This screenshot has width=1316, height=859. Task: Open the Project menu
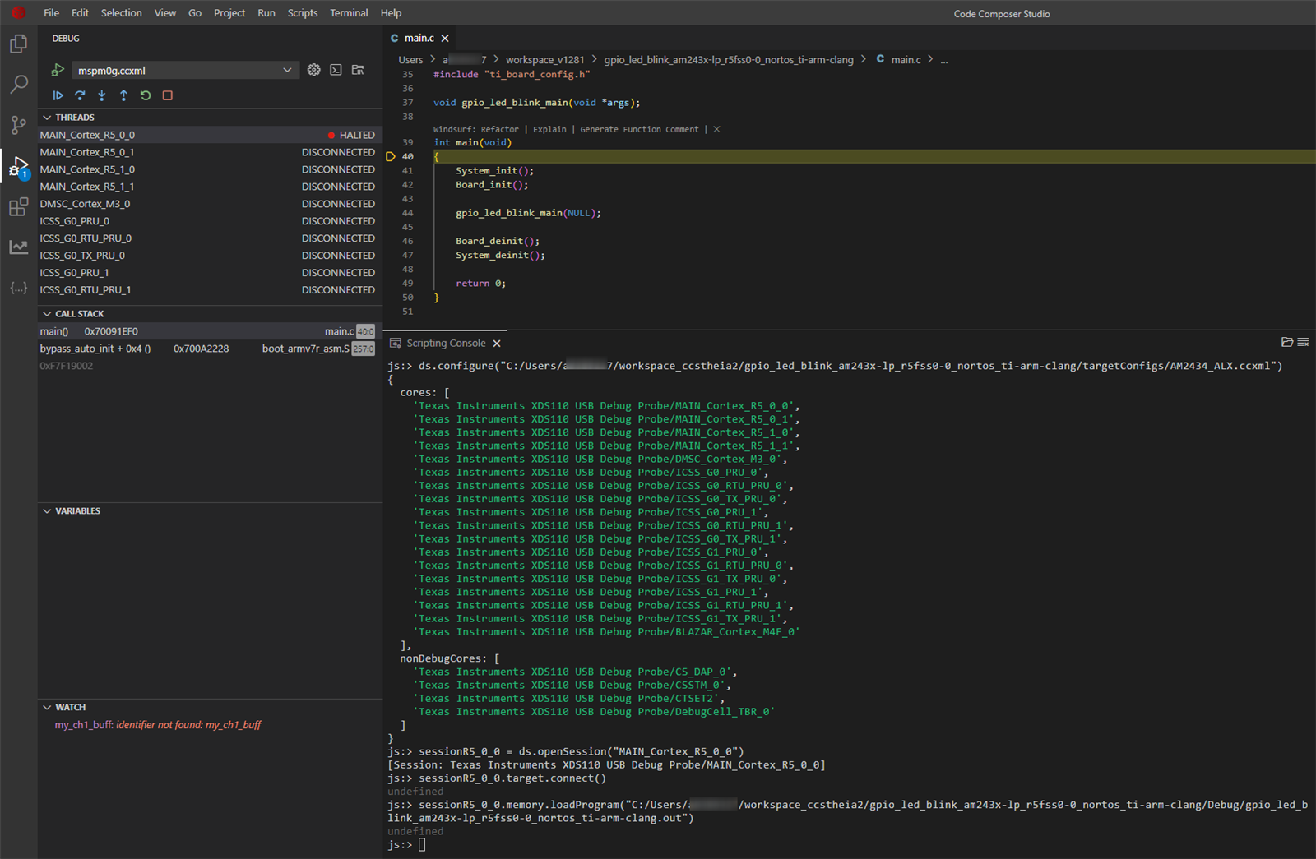coord(229,13)
